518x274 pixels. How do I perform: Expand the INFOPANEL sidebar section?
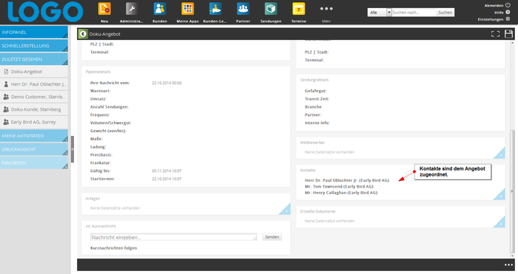(x=34, y=32)
